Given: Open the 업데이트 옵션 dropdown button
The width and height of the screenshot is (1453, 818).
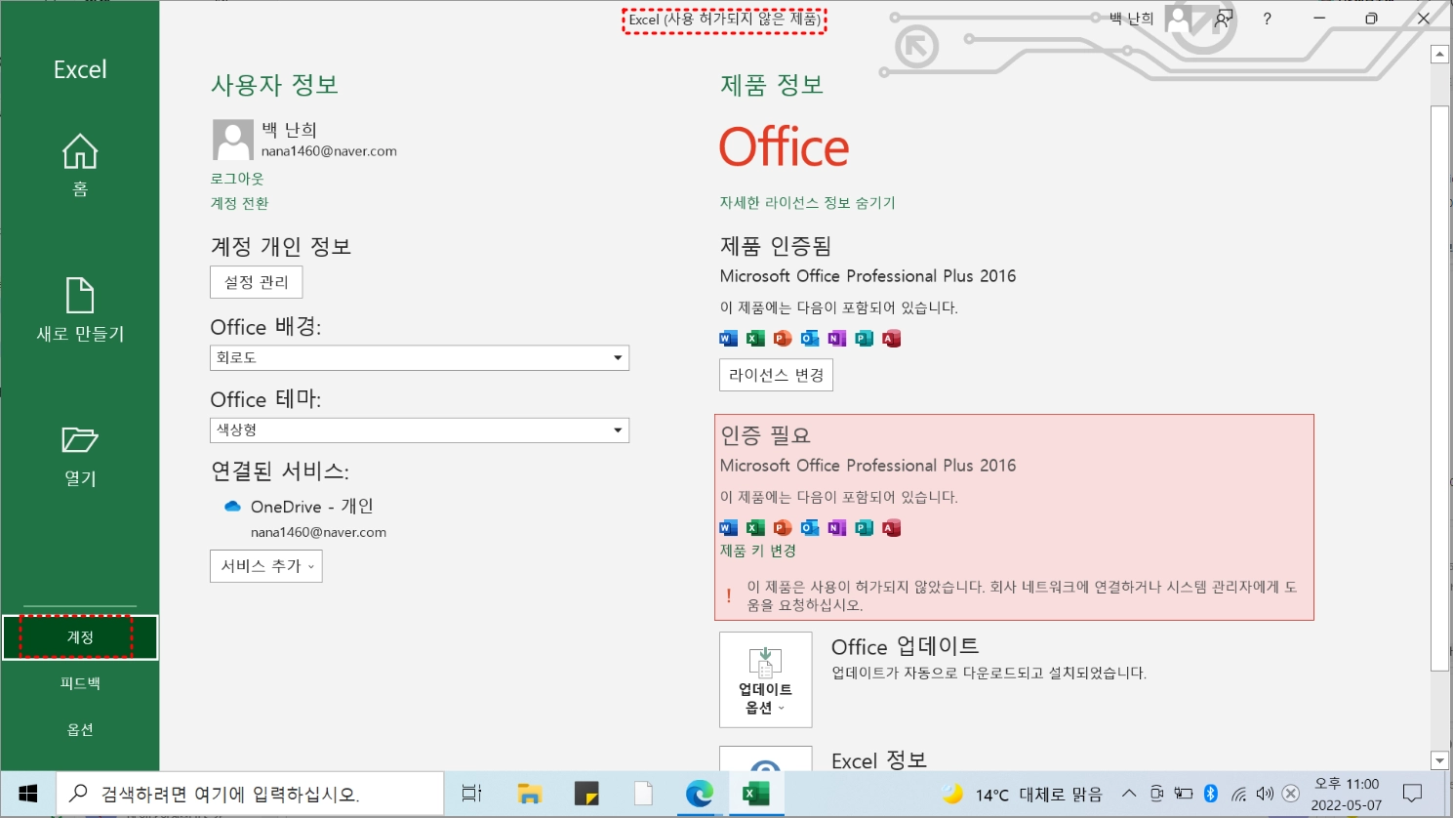Looking at the screenshot, I should click(766, 679).
